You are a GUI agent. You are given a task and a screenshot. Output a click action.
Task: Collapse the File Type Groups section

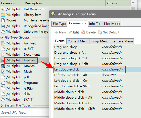[2, 38]
